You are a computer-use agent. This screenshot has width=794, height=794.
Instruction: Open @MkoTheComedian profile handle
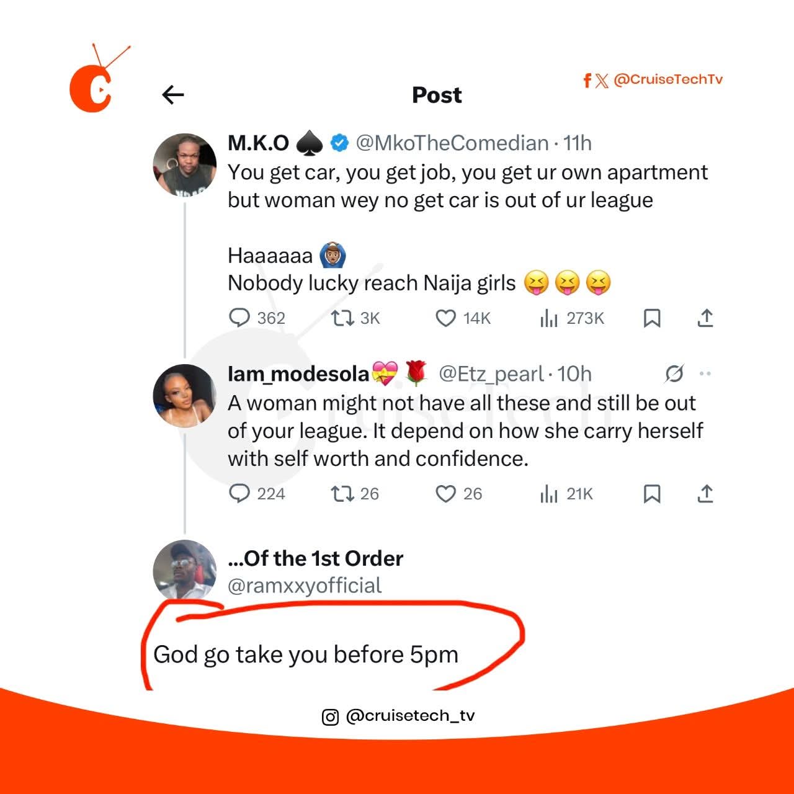[452, 143]
